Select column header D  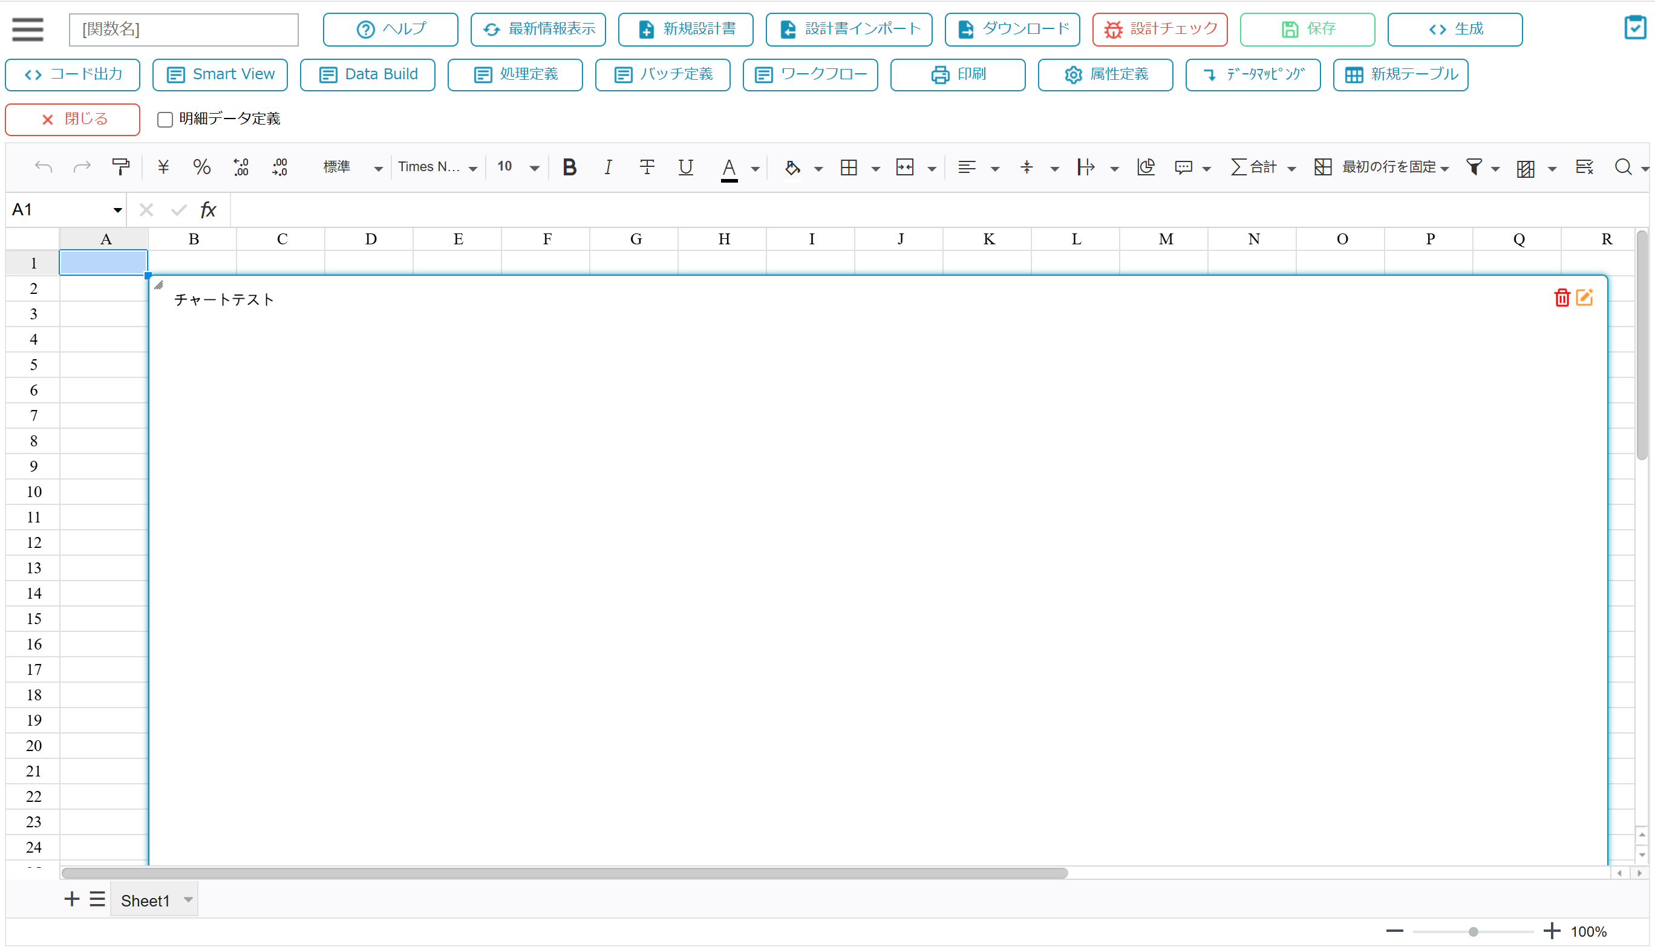[x=370, y=239]
